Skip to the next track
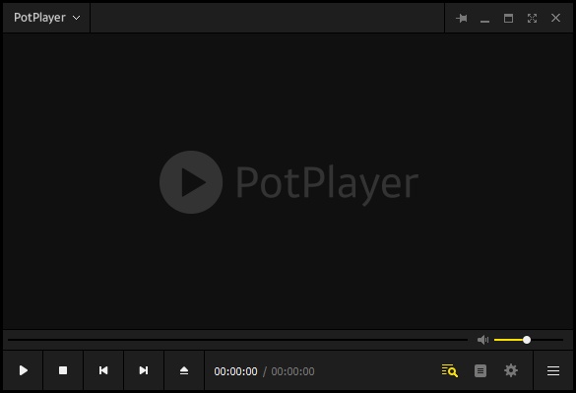The height and width of the screenshot is (393, 576). pyautogui.click(x=144, y=370)
